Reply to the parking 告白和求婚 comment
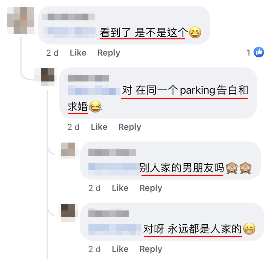This screenshot has height=259, width=272. 130,127
